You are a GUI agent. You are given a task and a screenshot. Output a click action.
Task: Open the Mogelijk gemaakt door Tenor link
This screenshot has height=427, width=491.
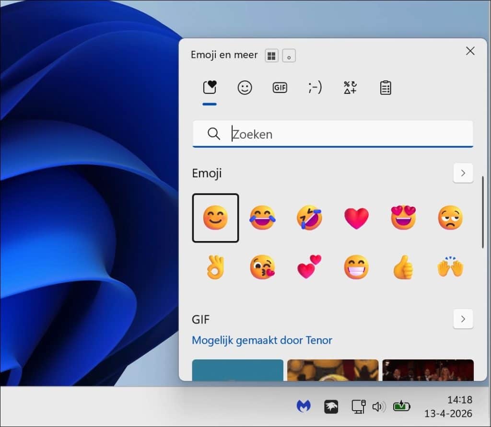click(262, 340)
